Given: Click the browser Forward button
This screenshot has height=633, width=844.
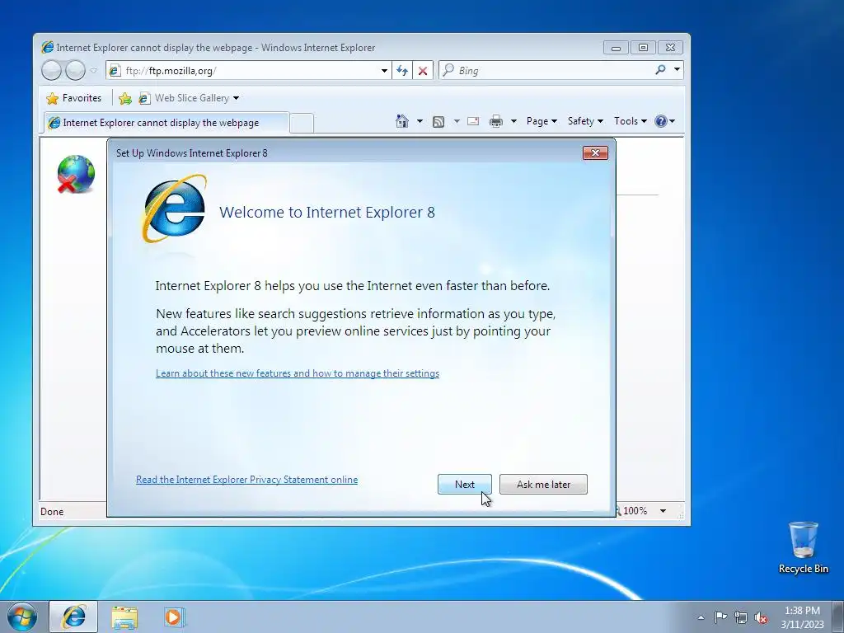Looking at the screenshot, I should click(x=75, y=70).
